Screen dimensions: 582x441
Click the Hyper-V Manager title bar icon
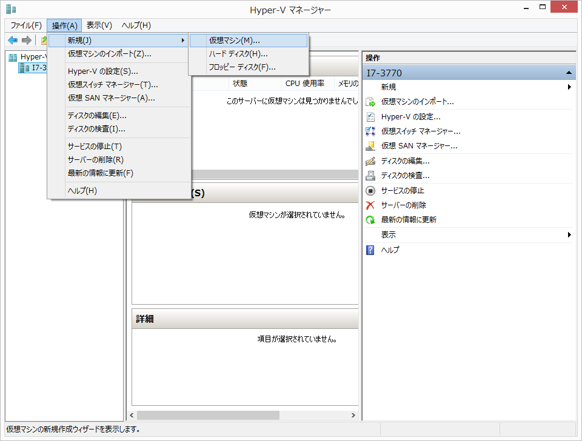tap(11, 9)
